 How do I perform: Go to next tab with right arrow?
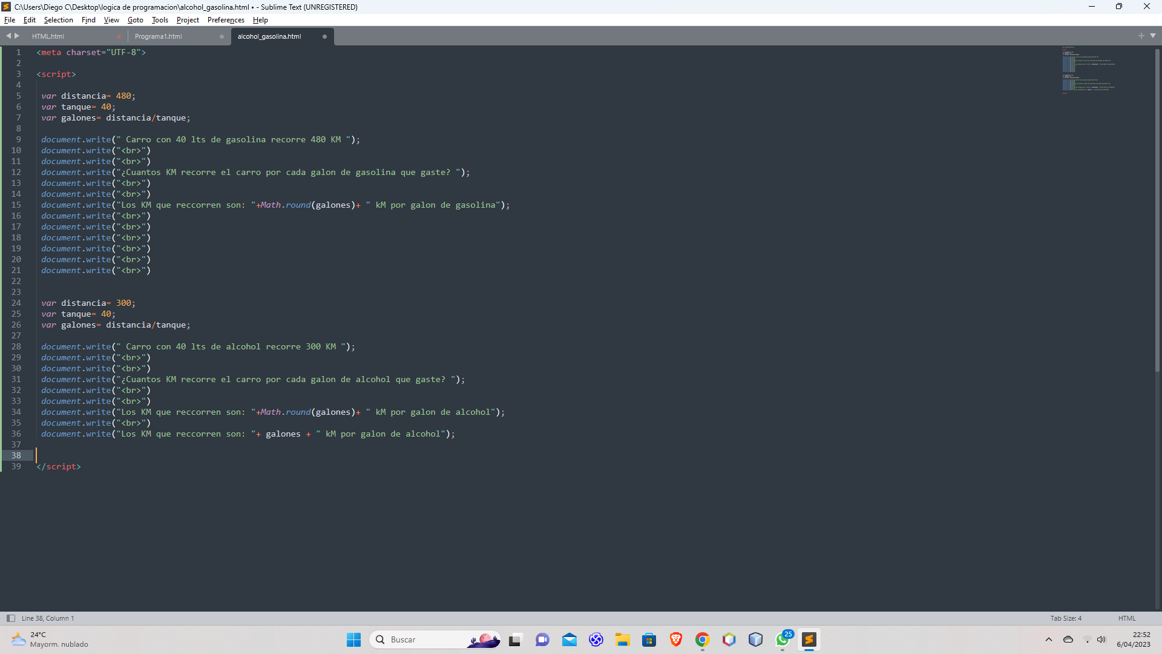click(17, 36)
